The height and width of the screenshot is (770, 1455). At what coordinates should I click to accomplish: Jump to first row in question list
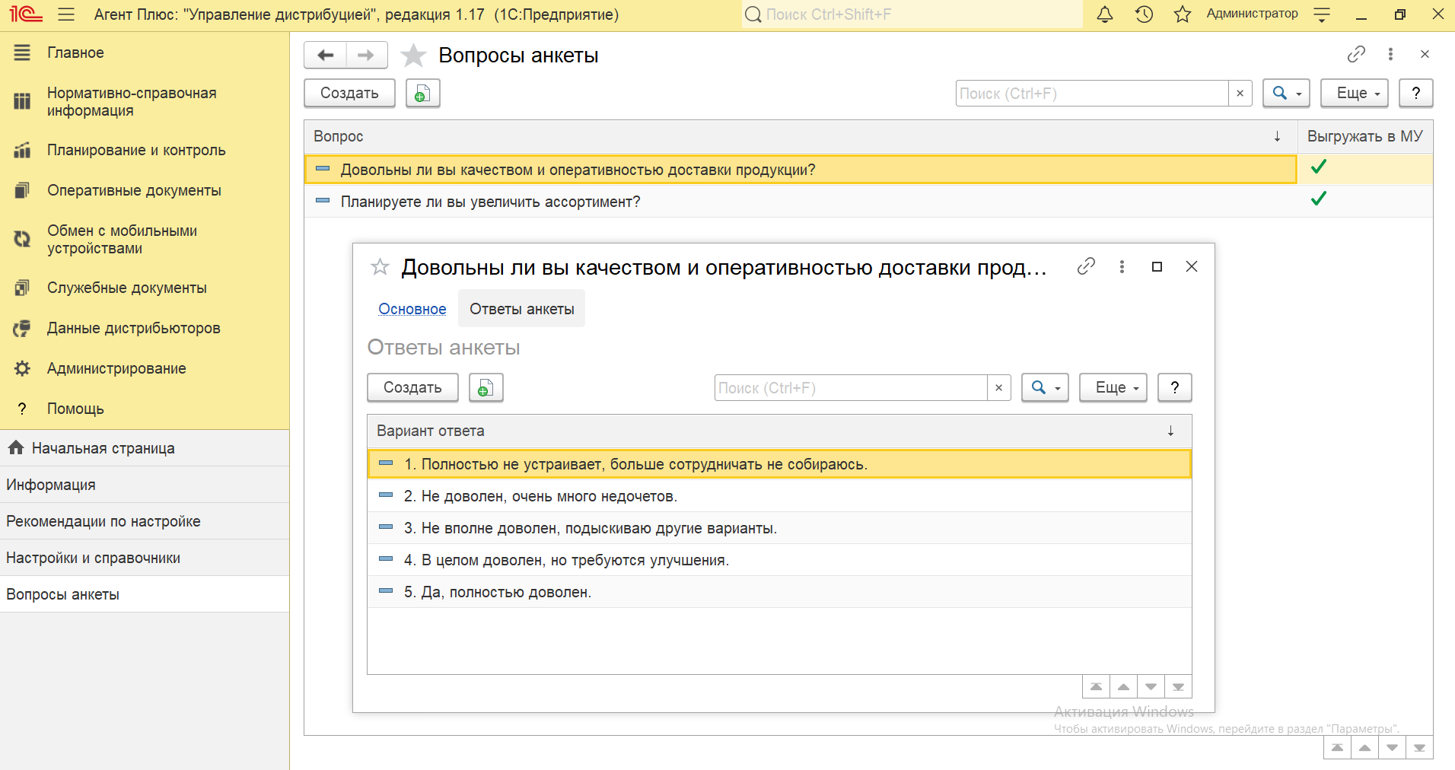coord(1337,747)
